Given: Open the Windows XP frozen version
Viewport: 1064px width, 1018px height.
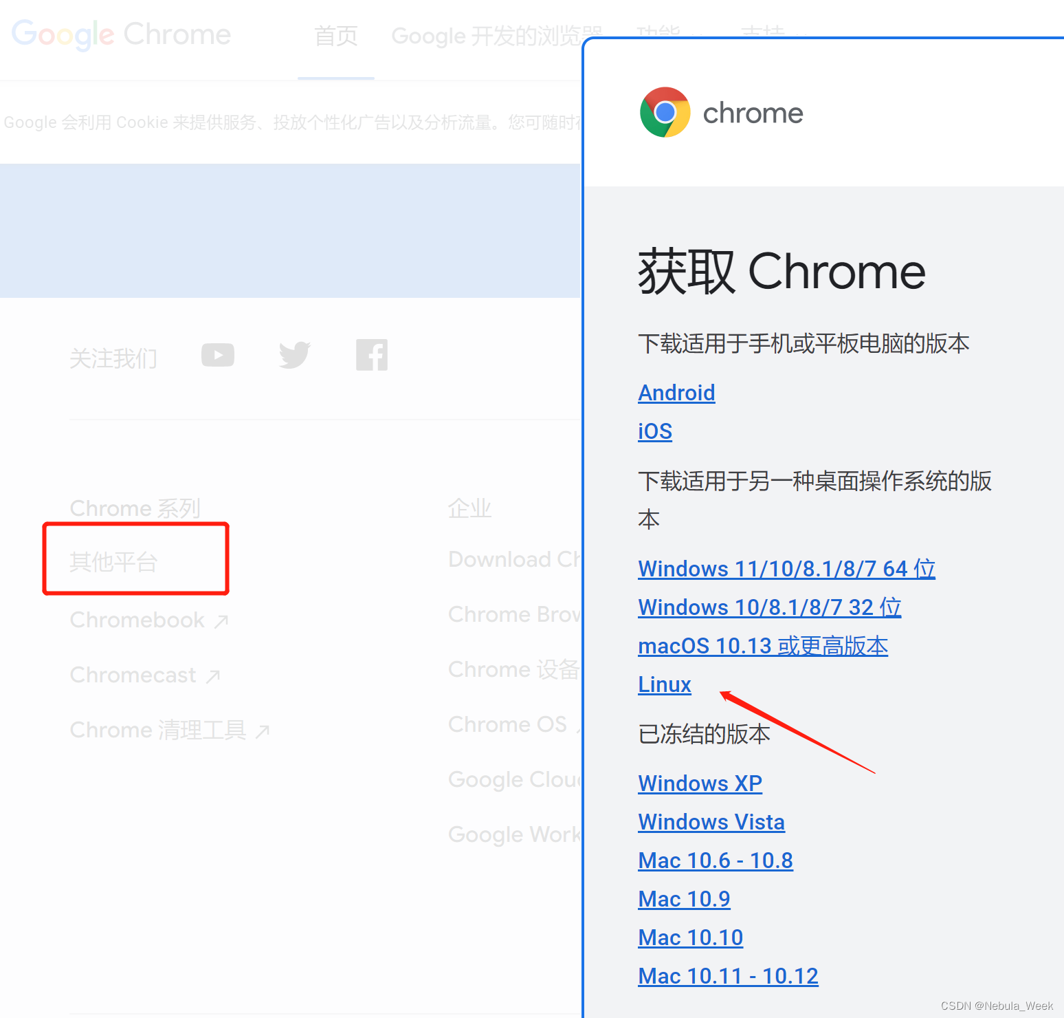Looking at the screenshot, I should pos(700,783).
